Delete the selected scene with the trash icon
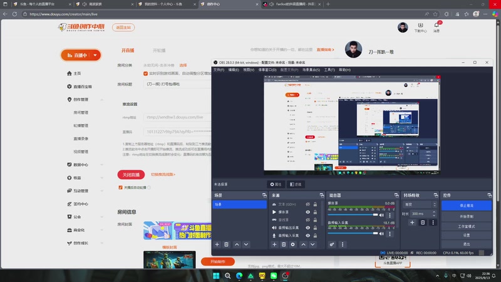This screenshot has height=282, width=501. 226,244
